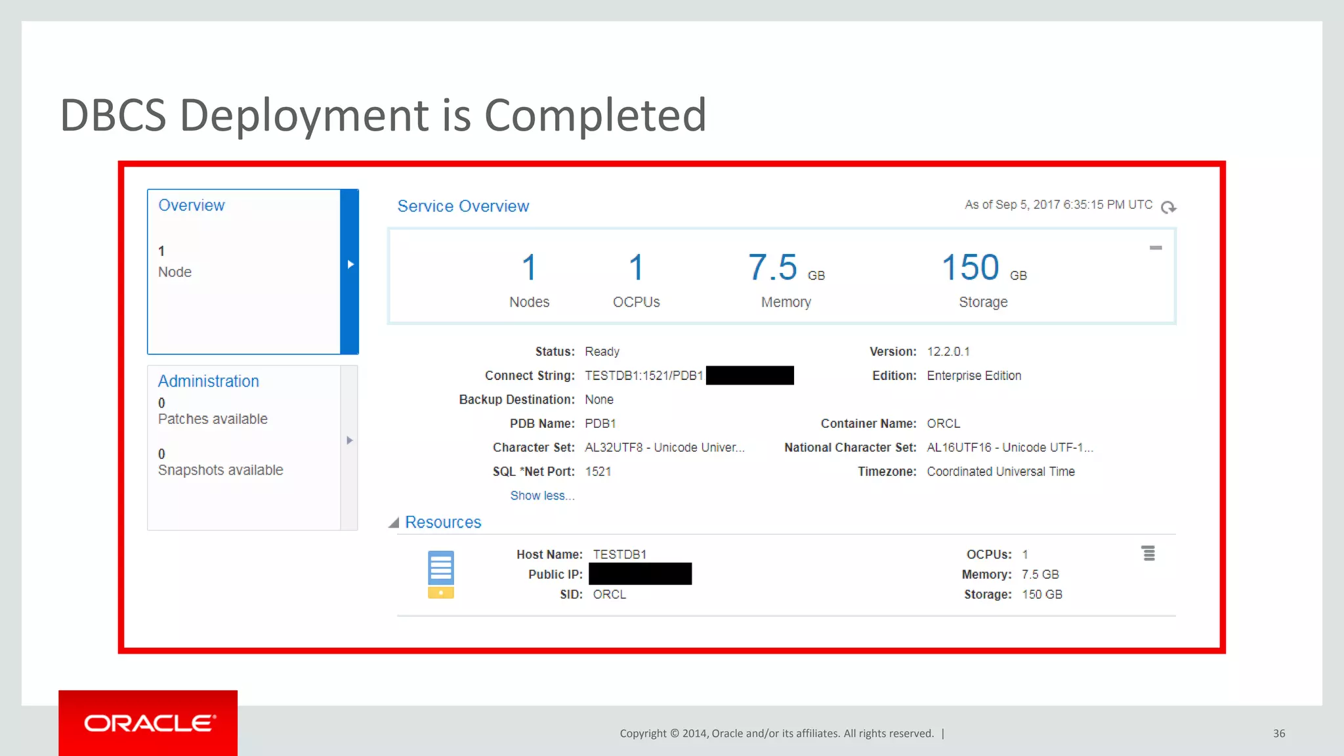Viewport: 1344px width, 756px height.
Task: Open the TESTDB1 node actions menu
Action: coord(1148,553)
